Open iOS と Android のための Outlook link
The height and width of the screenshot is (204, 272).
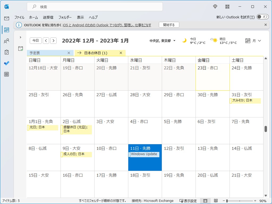click(x=107, y=25)
